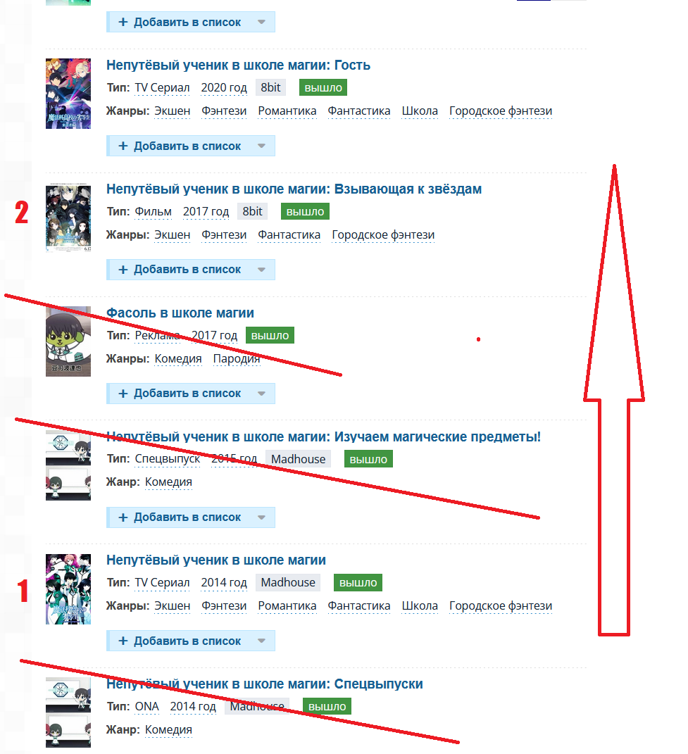Expand list options arrow under 2014 TV series

[x=261, y=641]
